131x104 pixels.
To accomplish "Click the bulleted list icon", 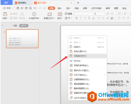I will [x=119, y=14].
